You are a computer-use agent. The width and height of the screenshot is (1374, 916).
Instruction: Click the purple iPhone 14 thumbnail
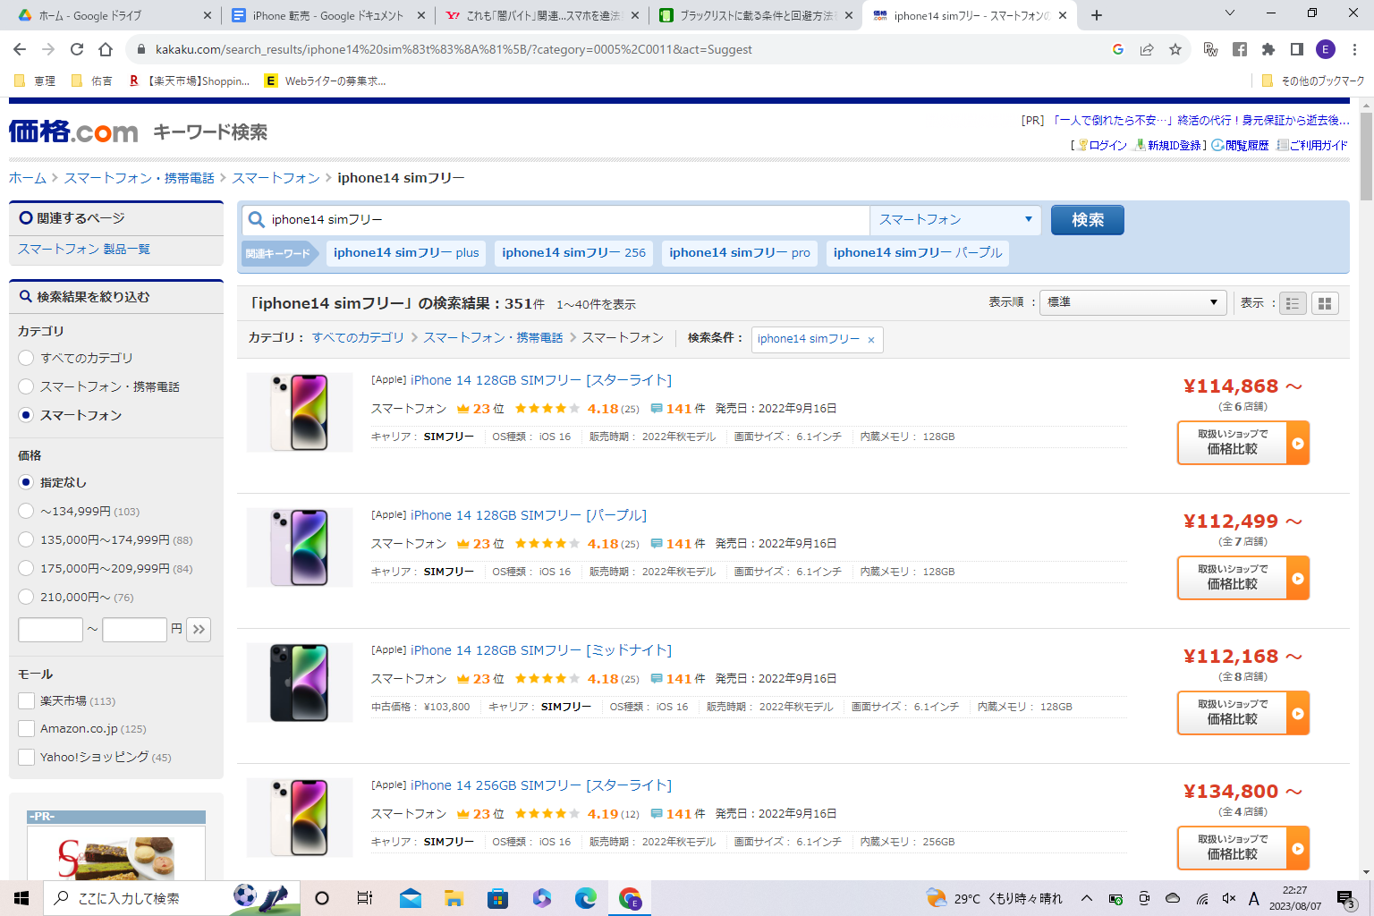coord(300,547)
